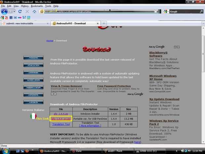
Task: Download the afp_1.4.4.zip Windows Installer link
Action: 61,114
